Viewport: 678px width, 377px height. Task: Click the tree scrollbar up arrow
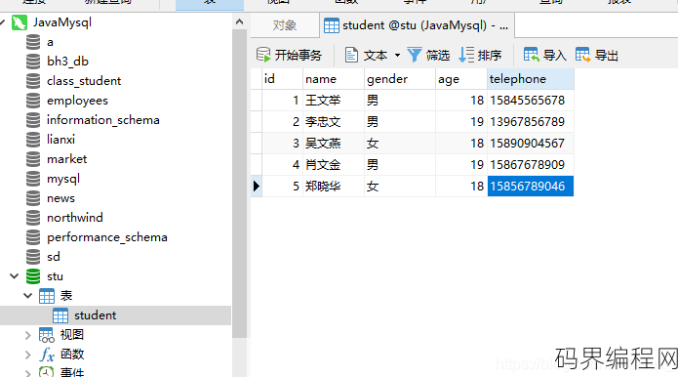pyautogui.click(x=240, y=21)
